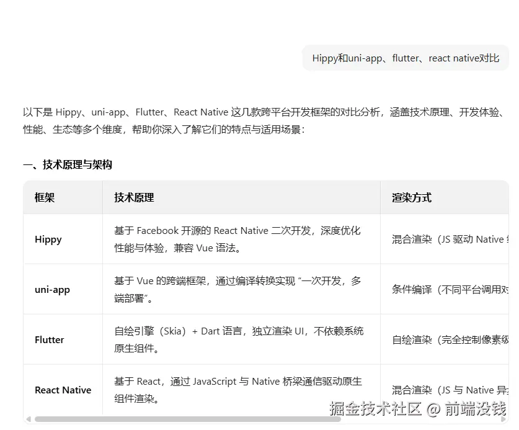The width and height of the screenshot is (519, 430).
Task: Click the '渲染方式' column header
Action: [x=445, y=197]
